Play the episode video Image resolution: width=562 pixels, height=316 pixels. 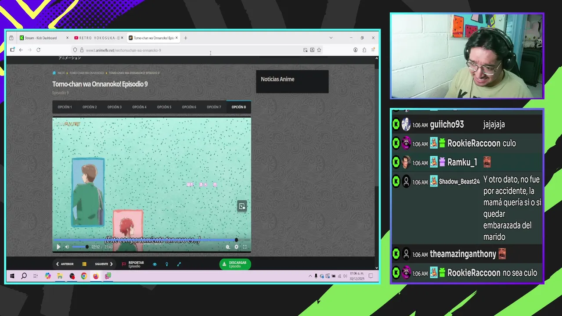(x=58, y=247)
